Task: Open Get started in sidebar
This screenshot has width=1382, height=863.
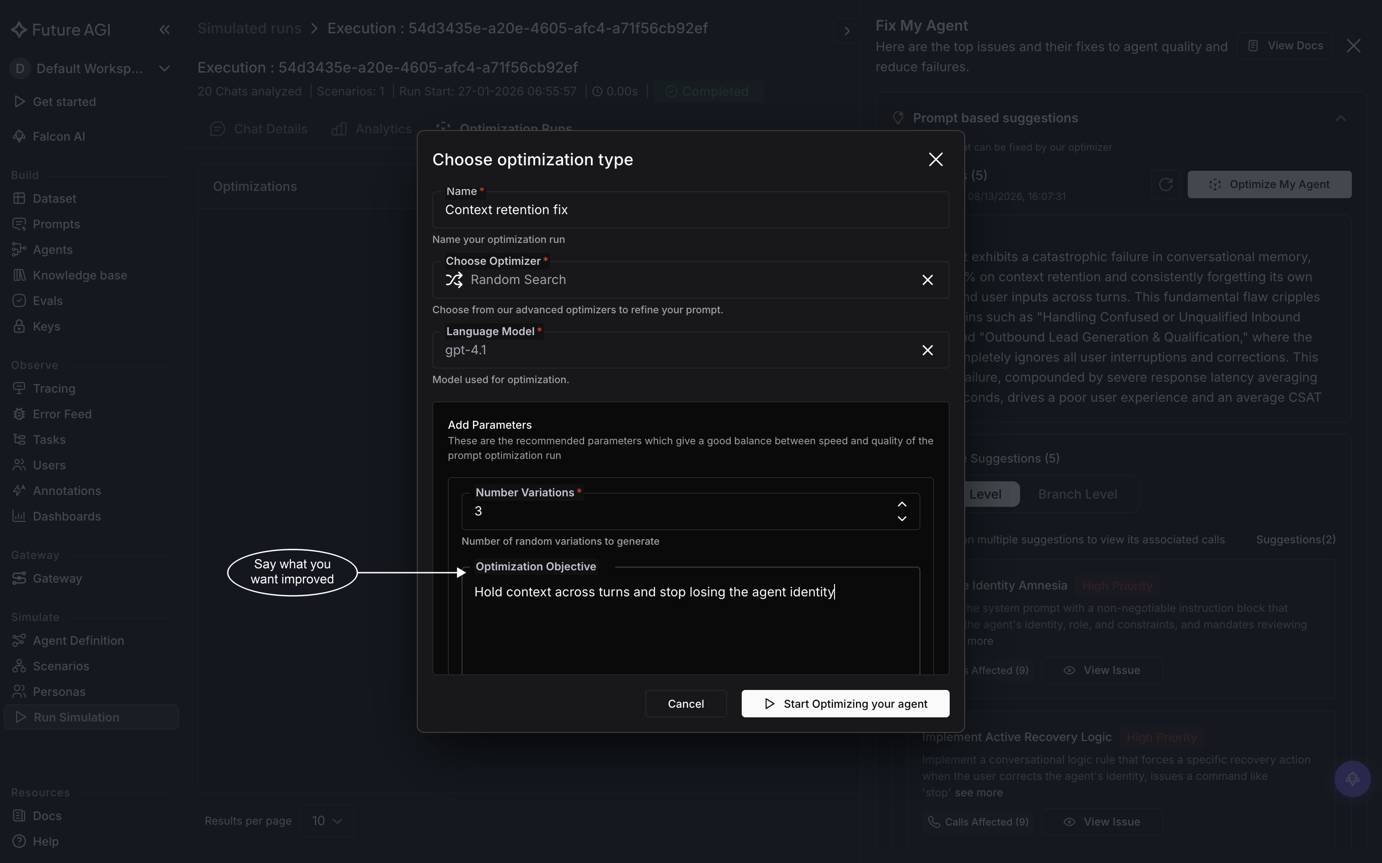Action: point(64,101)
